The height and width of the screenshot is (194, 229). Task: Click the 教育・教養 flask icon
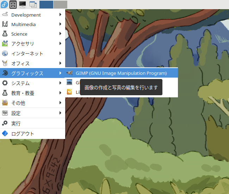tap(5, 93)
